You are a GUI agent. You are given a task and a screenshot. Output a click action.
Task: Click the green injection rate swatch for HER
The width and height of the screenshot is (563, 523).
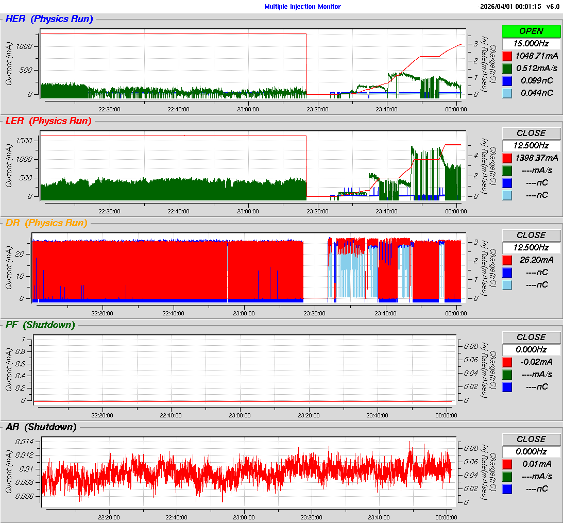[x=507, y=68]
